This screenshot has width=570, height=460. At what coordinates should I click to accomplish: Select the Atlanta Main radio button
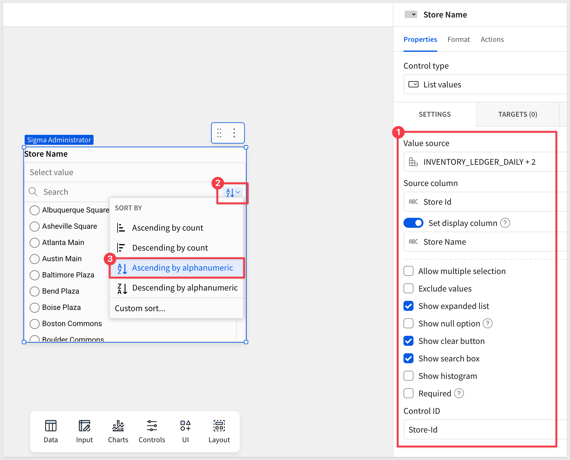pyautogui.click(x=35, y=242)
